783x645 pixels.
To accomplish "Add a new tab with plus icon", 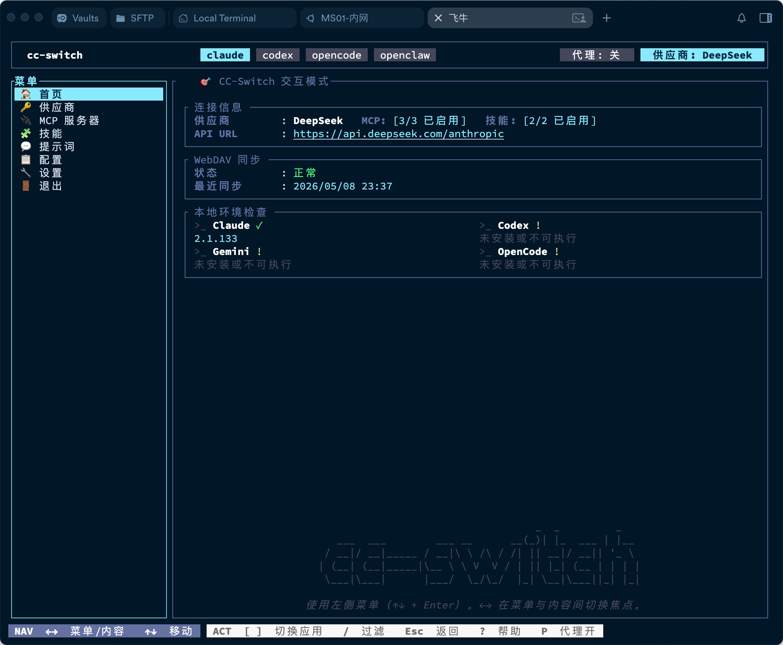I will (x=607, y=18).
